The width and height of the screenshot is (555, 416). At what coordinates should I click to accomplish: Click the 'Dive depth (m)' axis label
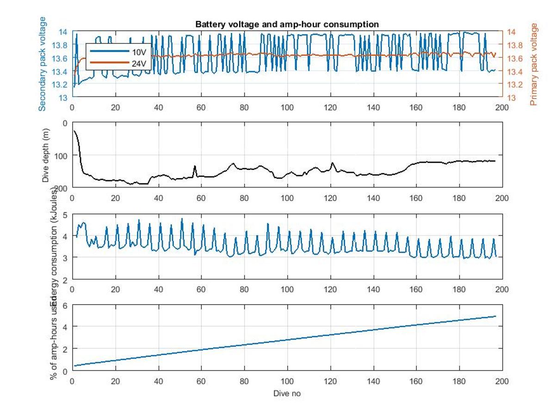pyautogui.click(x=46, y=154)
